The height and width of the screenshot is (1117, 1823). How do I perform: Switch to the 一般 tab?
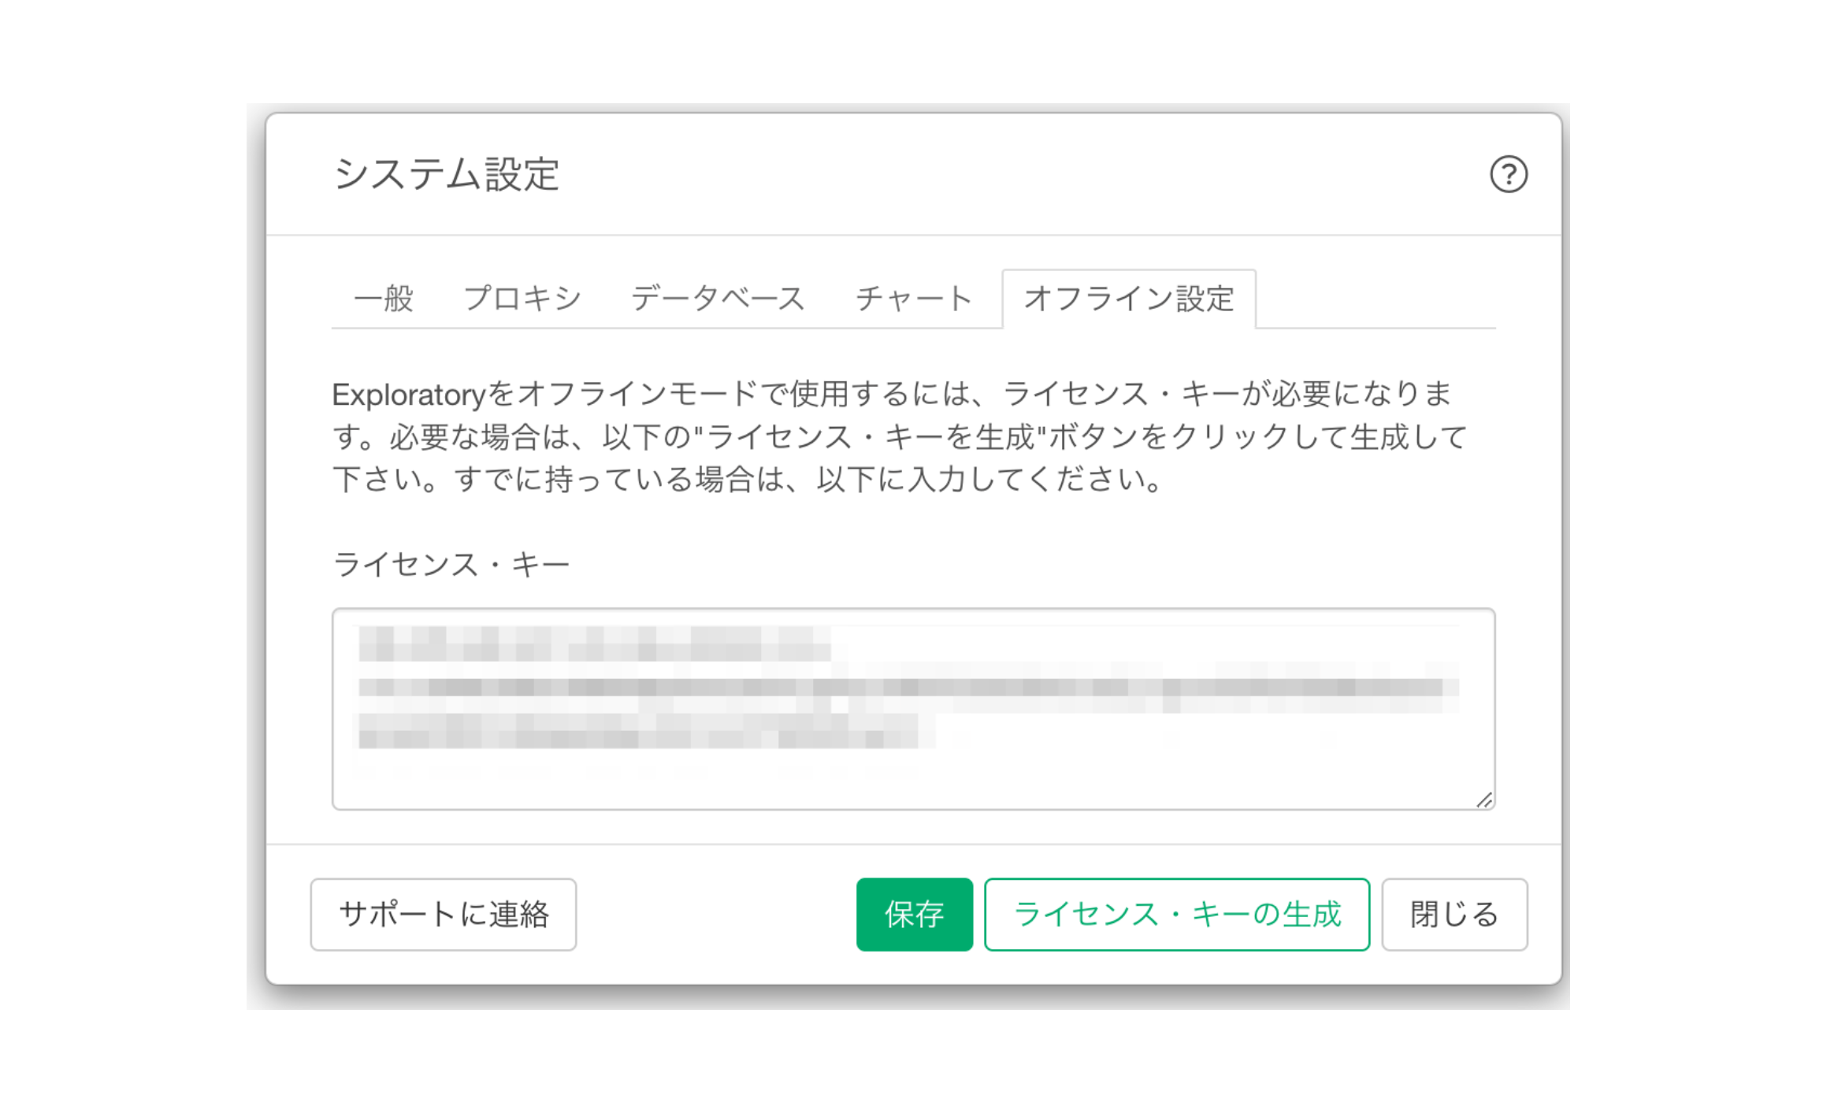(384, 299)
